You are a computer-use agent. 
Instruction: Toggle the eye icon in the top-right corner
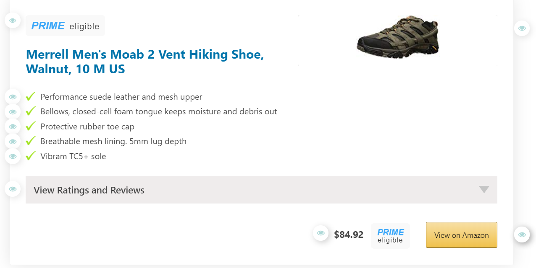point(522,28)
